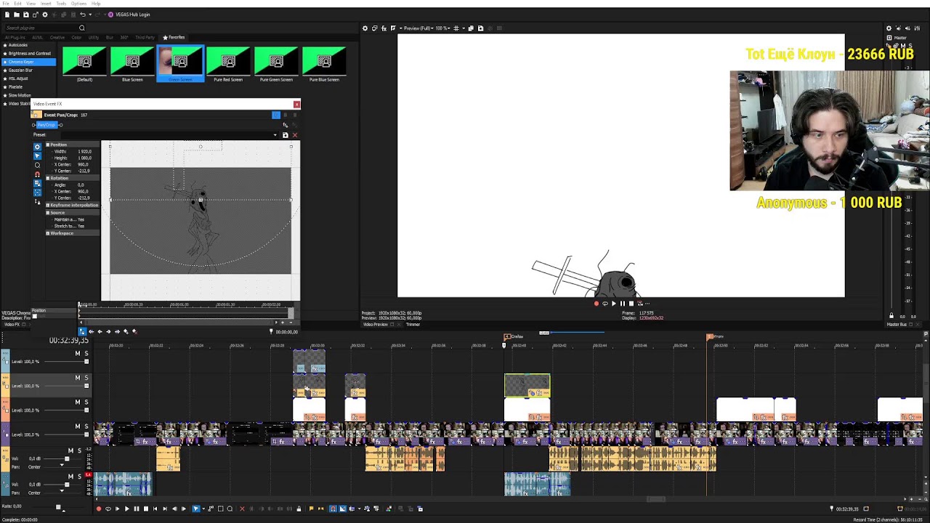This screenshot has width=930, height=523.
Task: Click the delete X icon in timeline toolbar
Action: click(x=242, y=508)
